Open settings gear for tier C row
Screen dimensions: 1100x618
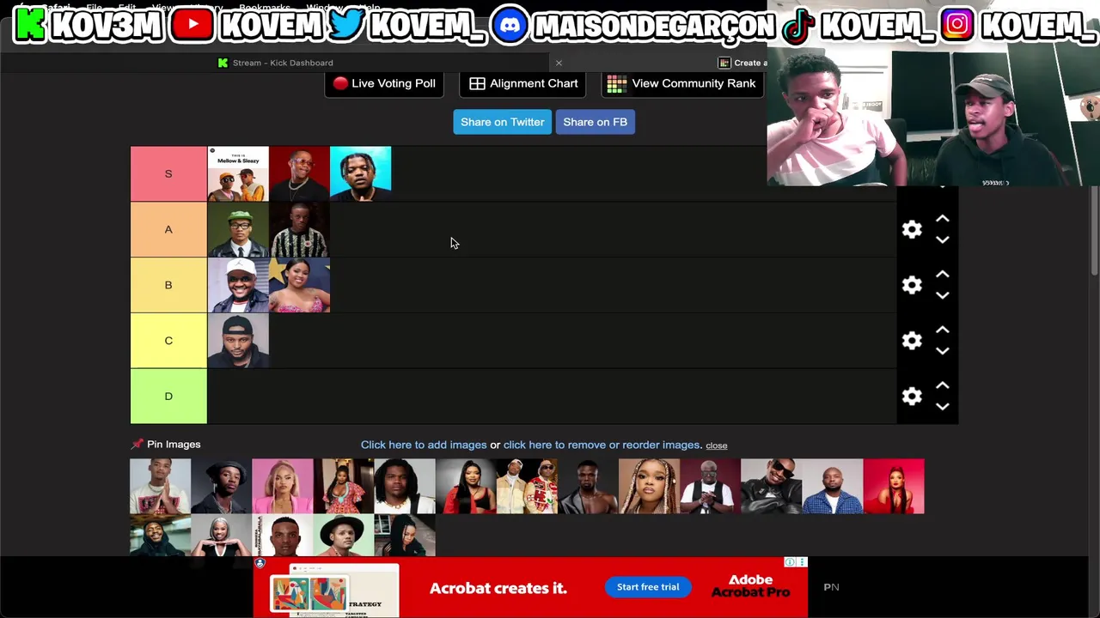[912, 341]
